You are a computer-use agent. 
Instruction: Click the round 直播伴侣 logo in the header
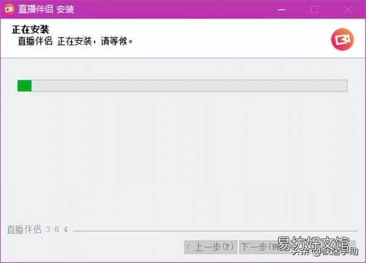pyautogui.click(x=342, y=40)
